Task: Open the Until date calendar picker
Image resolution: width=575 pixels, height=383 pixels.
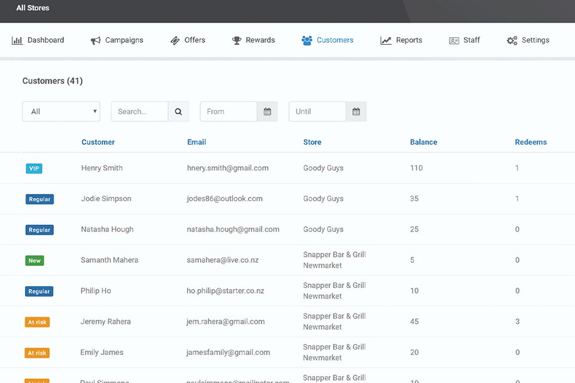Action: pyautogui.click(x=356, y=111)
